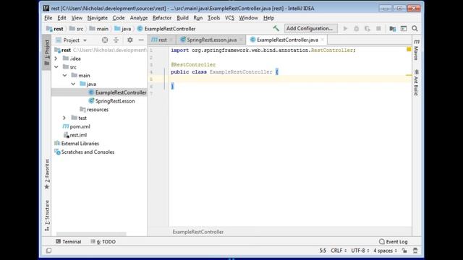Open the Structure tool window

[47, 215]
